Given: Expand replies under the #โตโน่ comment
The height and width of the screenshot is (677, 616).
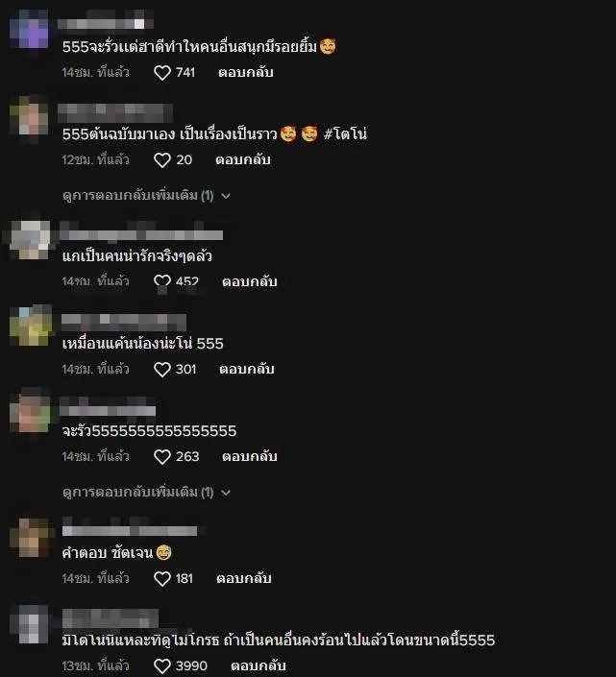Looking at the screenshot, I should point(146,196).
